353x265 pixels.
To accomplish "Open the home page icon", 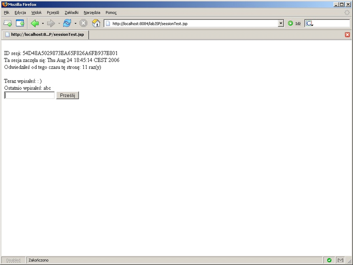I will coord(96,23).
